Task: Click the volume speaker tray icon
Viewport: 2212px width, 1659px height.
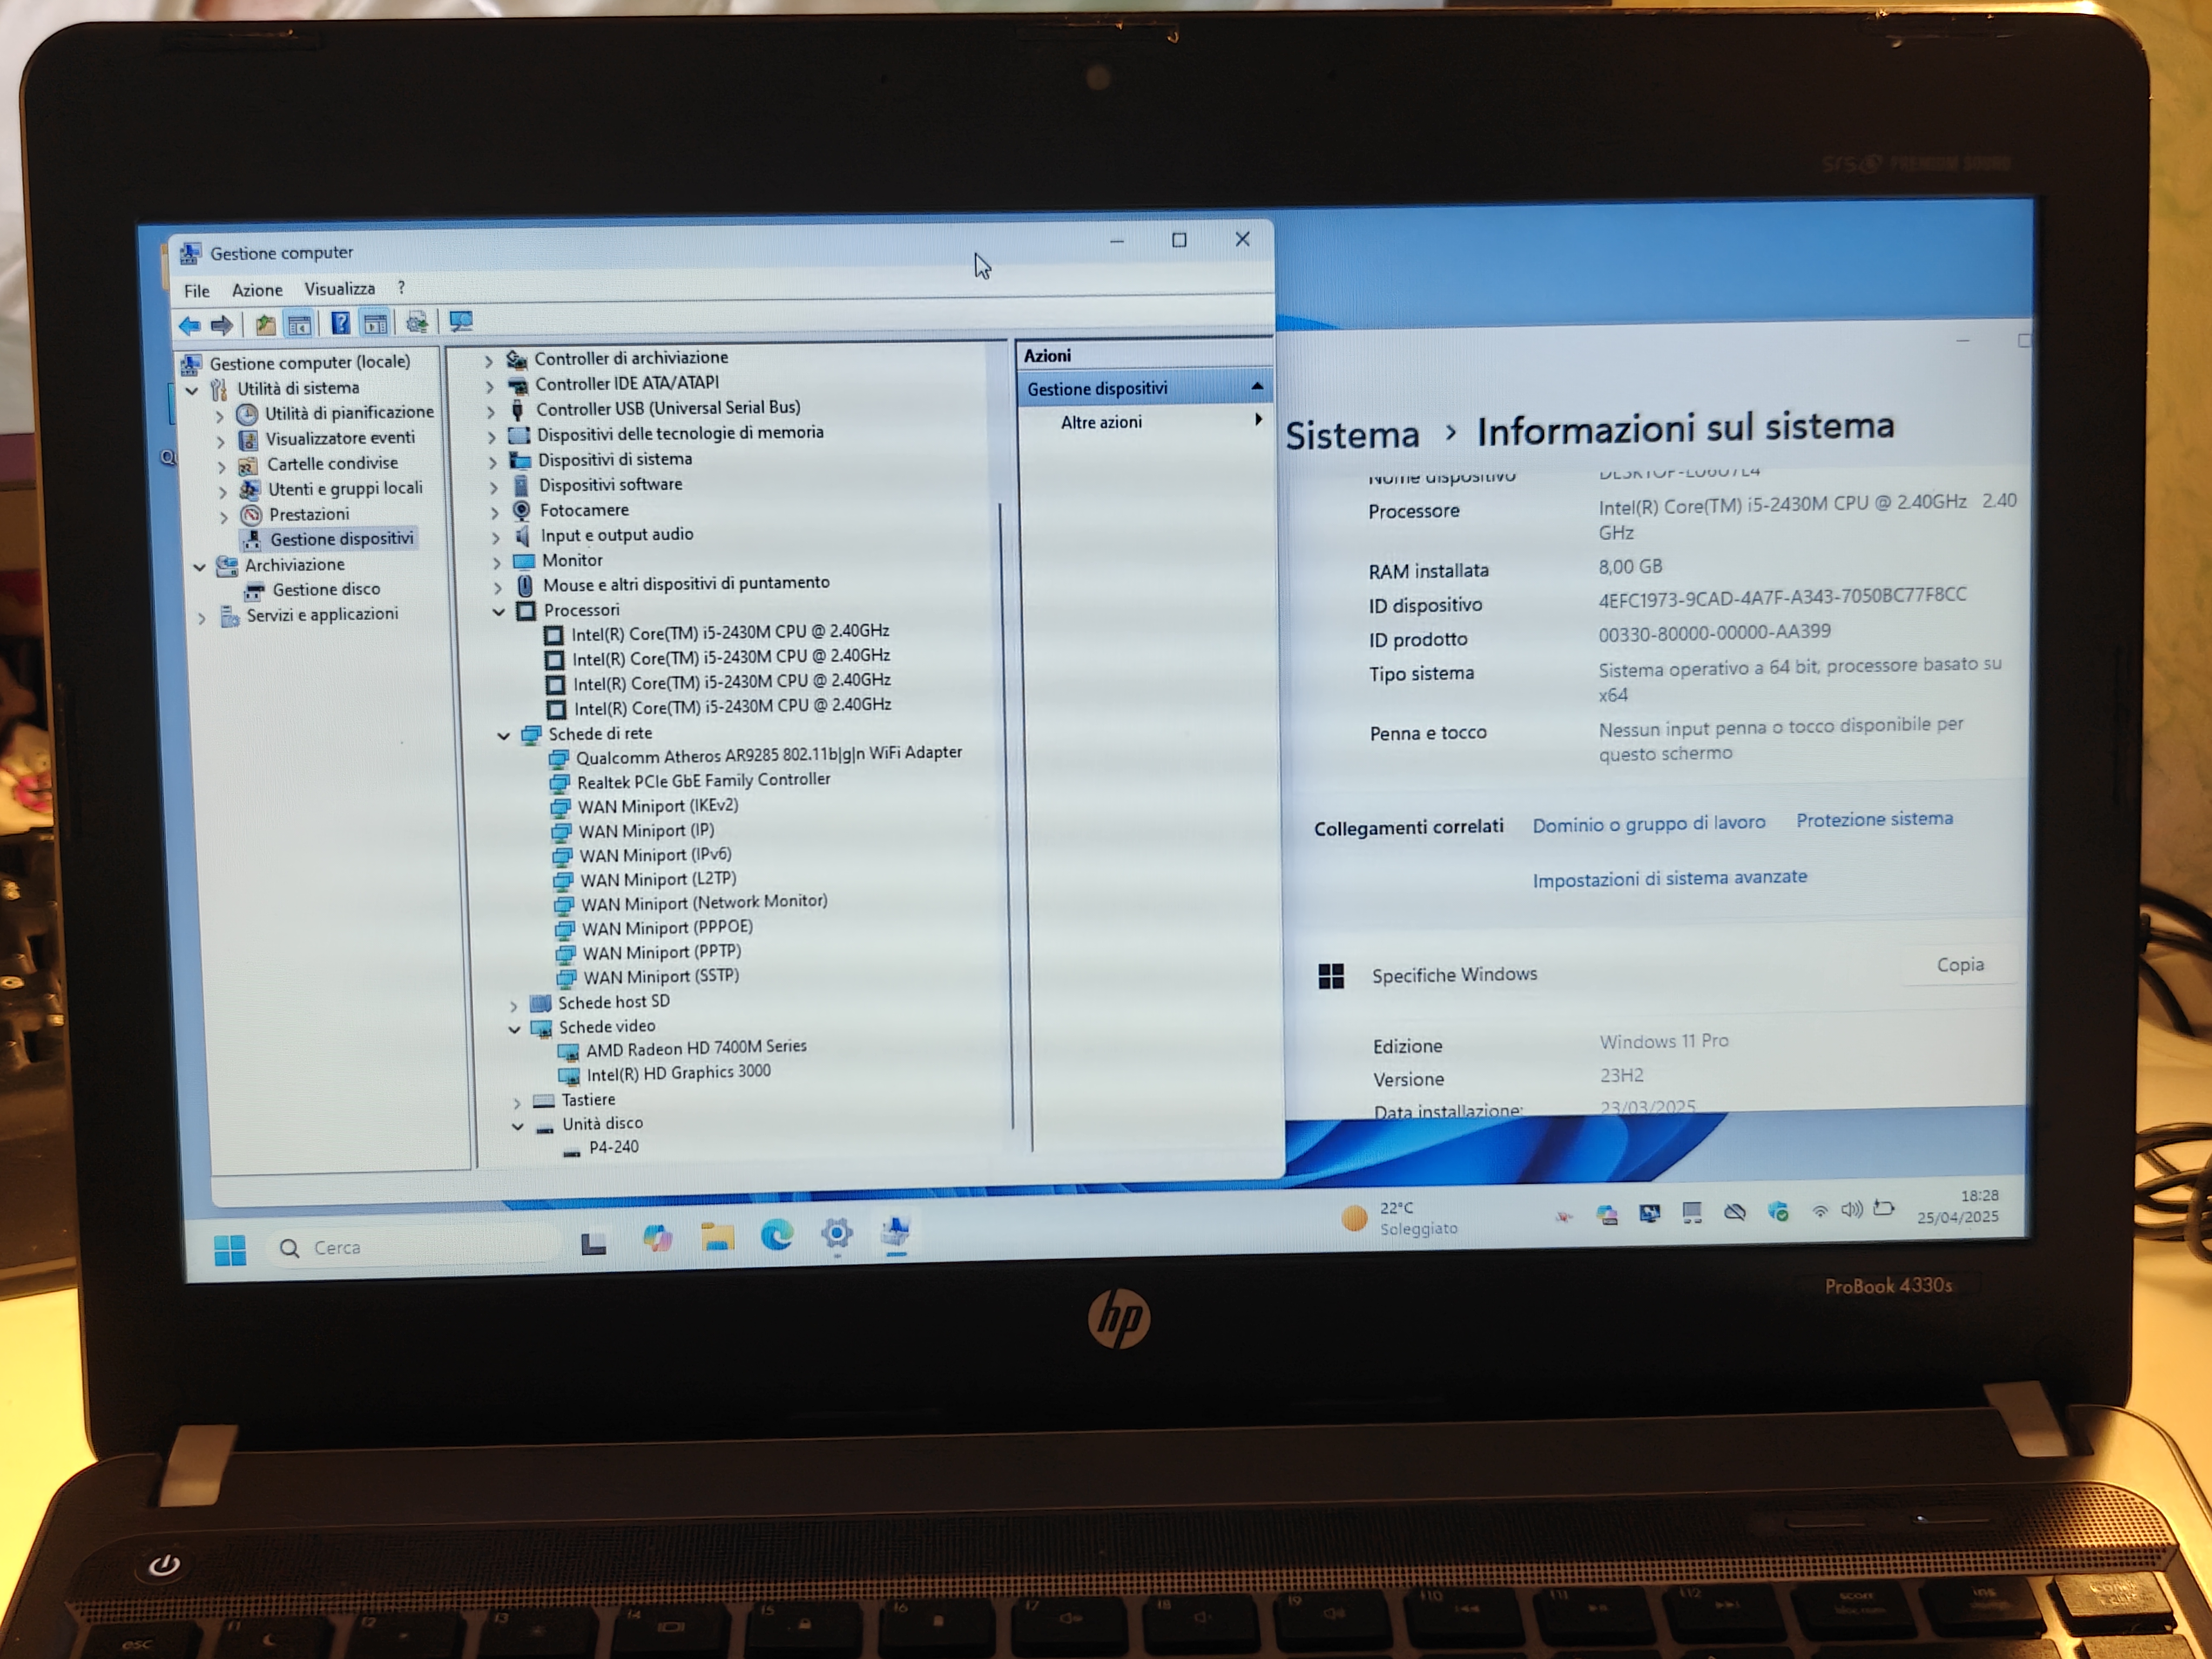Action: (1852, 1210)
